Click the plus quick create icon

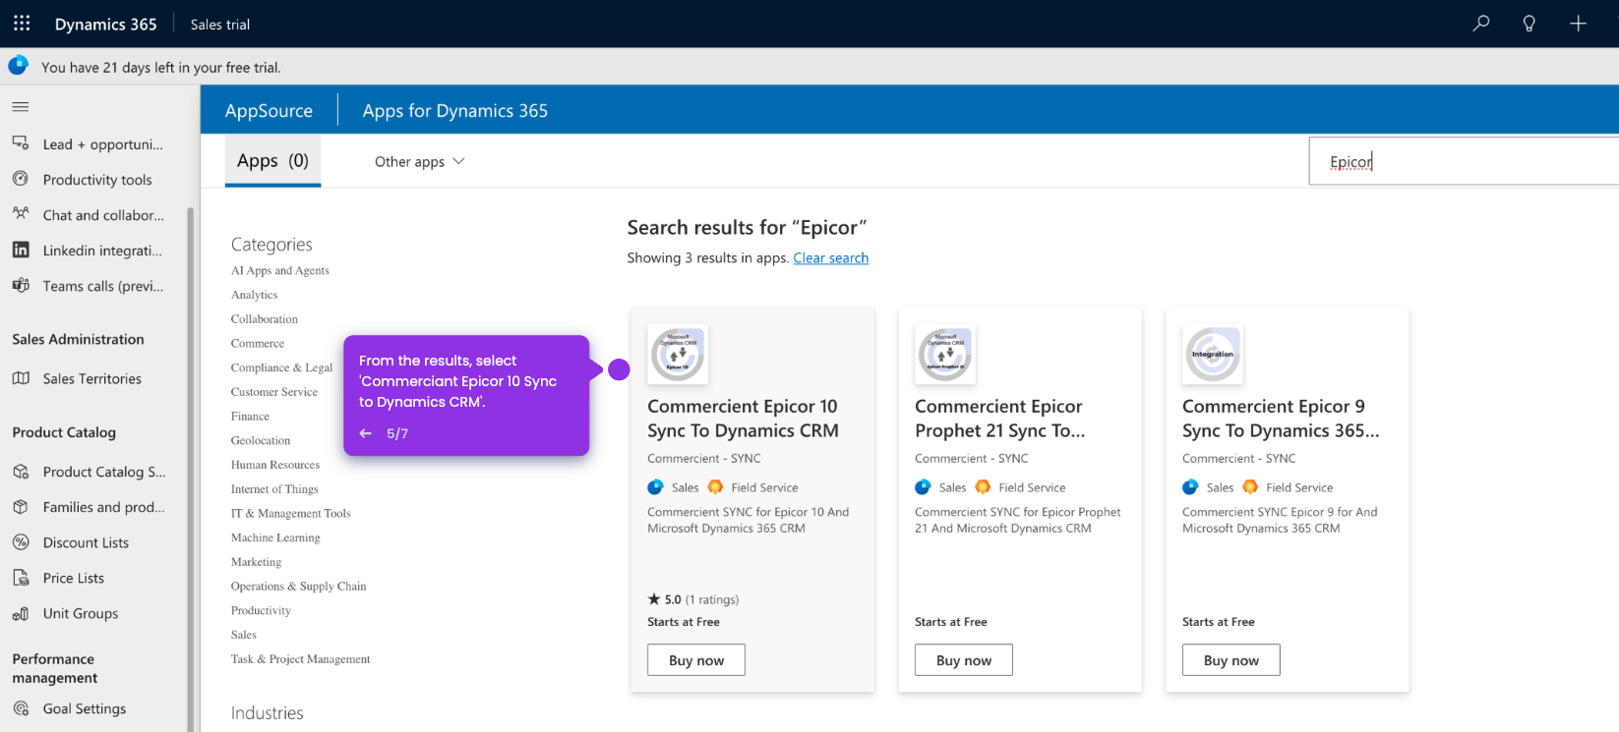click(1578, 24)
